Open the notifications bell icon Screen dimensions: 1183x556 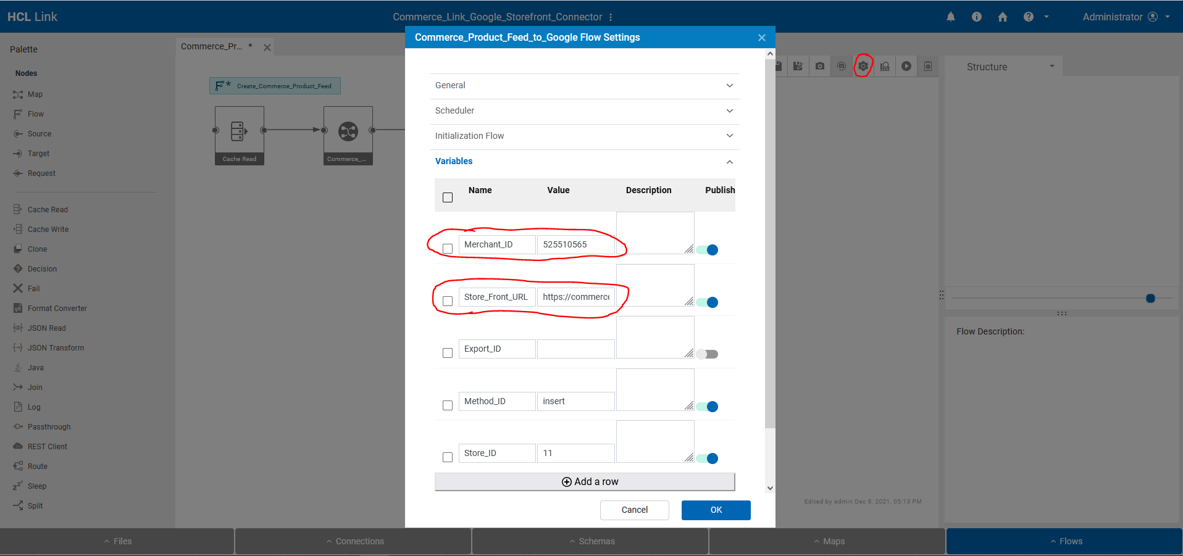click(x=951, y=17)
